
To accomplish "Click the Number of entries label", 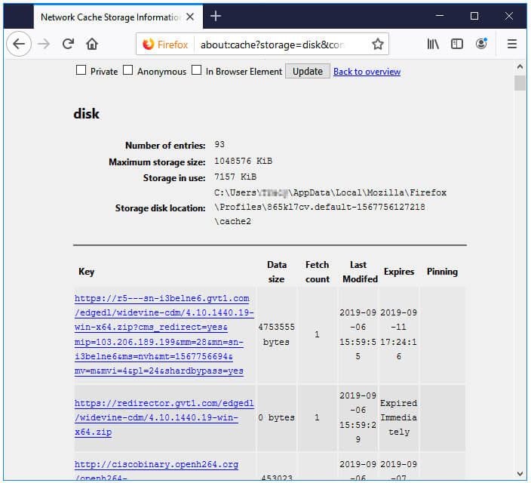I will 165,146.
